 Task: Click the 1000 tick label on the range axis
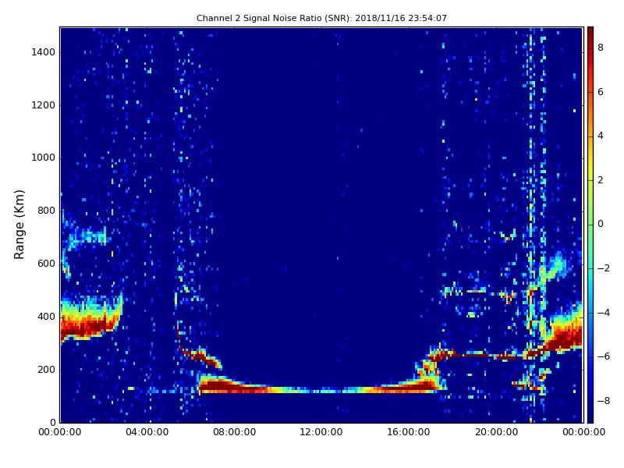[x=44, y=158]
